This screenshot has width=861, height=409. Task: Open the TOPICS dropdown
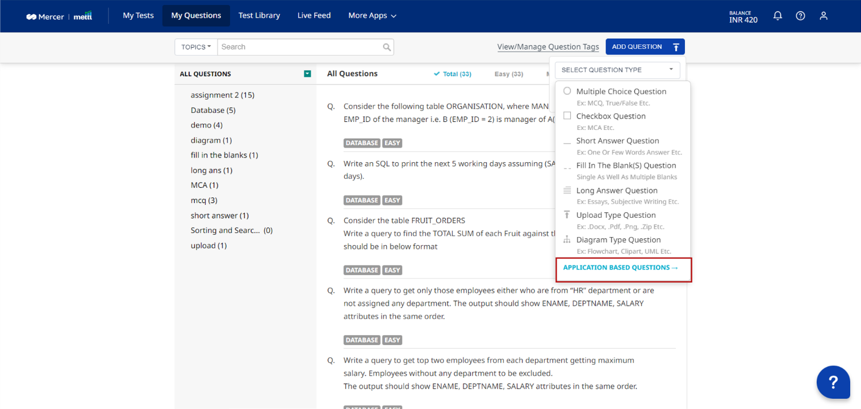[196, 47]
